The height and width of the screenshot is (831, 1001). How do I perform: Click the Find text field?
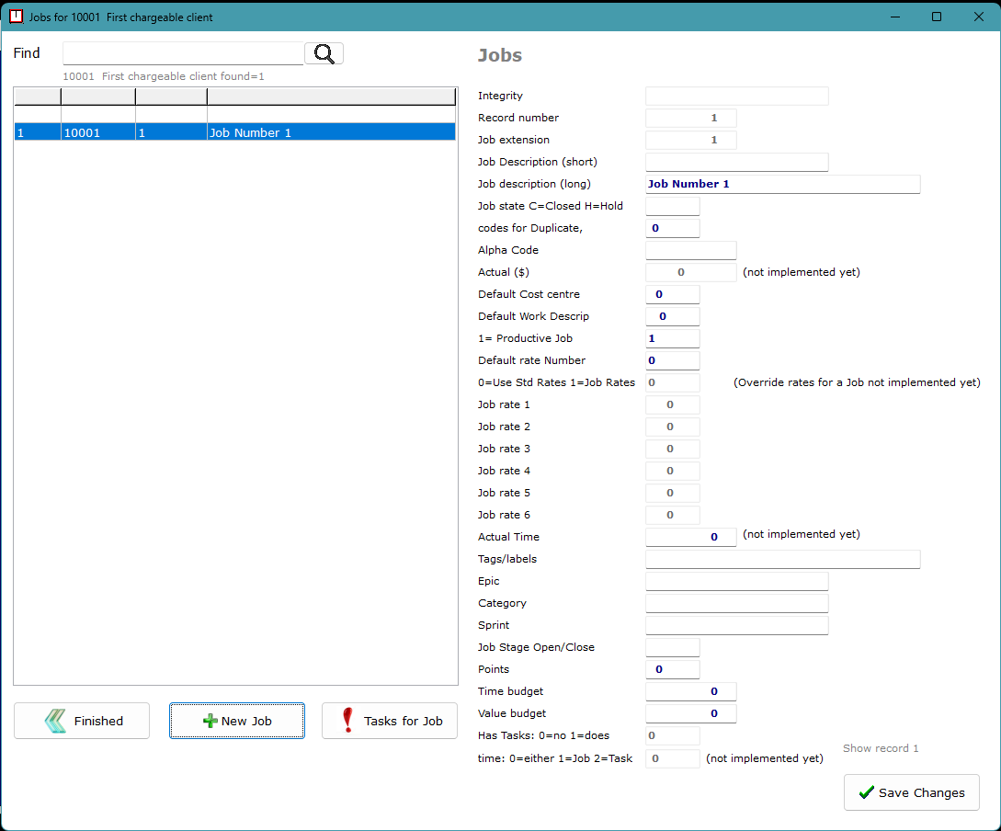(183, 53)
